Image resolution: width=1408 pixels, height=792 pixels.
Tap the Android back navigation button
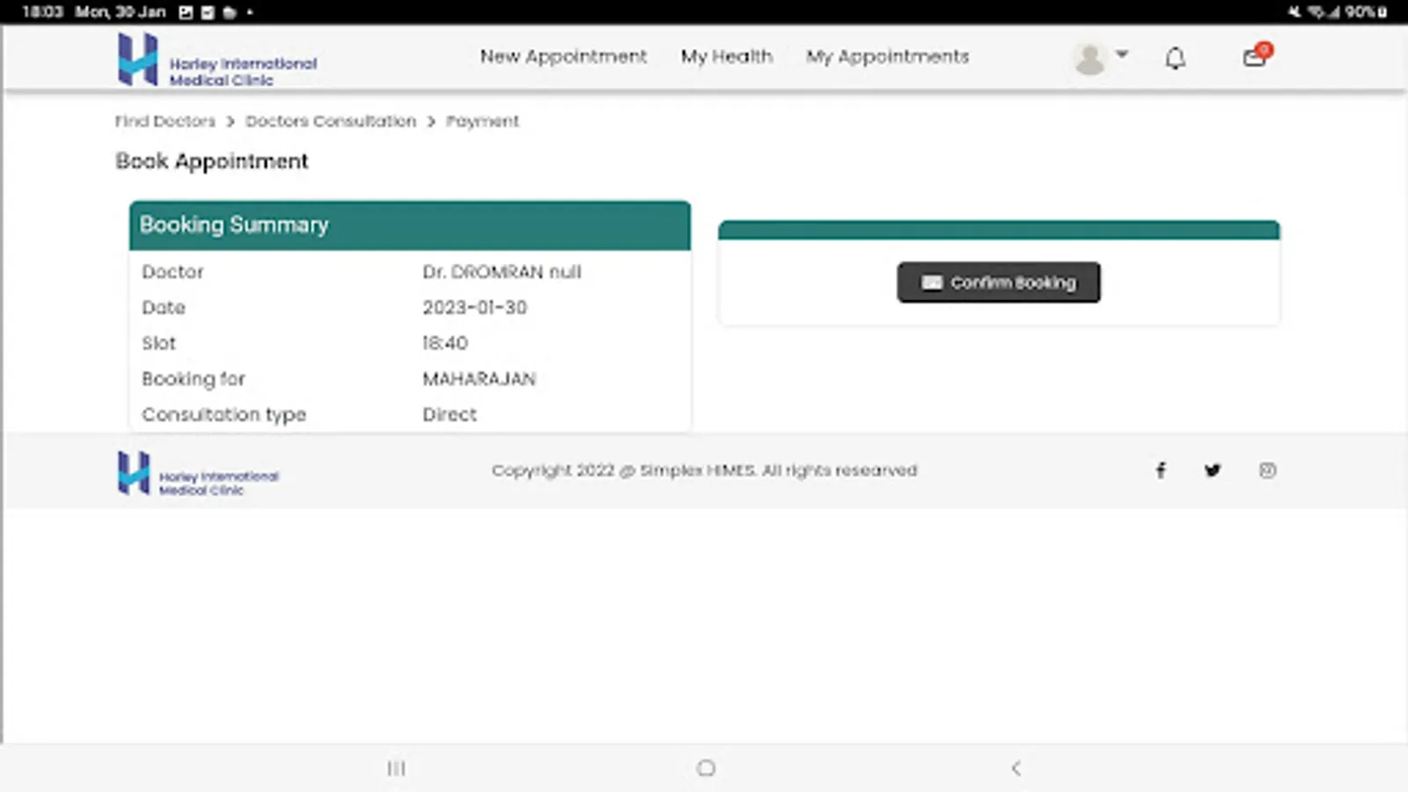click(x=1017, y=767)
